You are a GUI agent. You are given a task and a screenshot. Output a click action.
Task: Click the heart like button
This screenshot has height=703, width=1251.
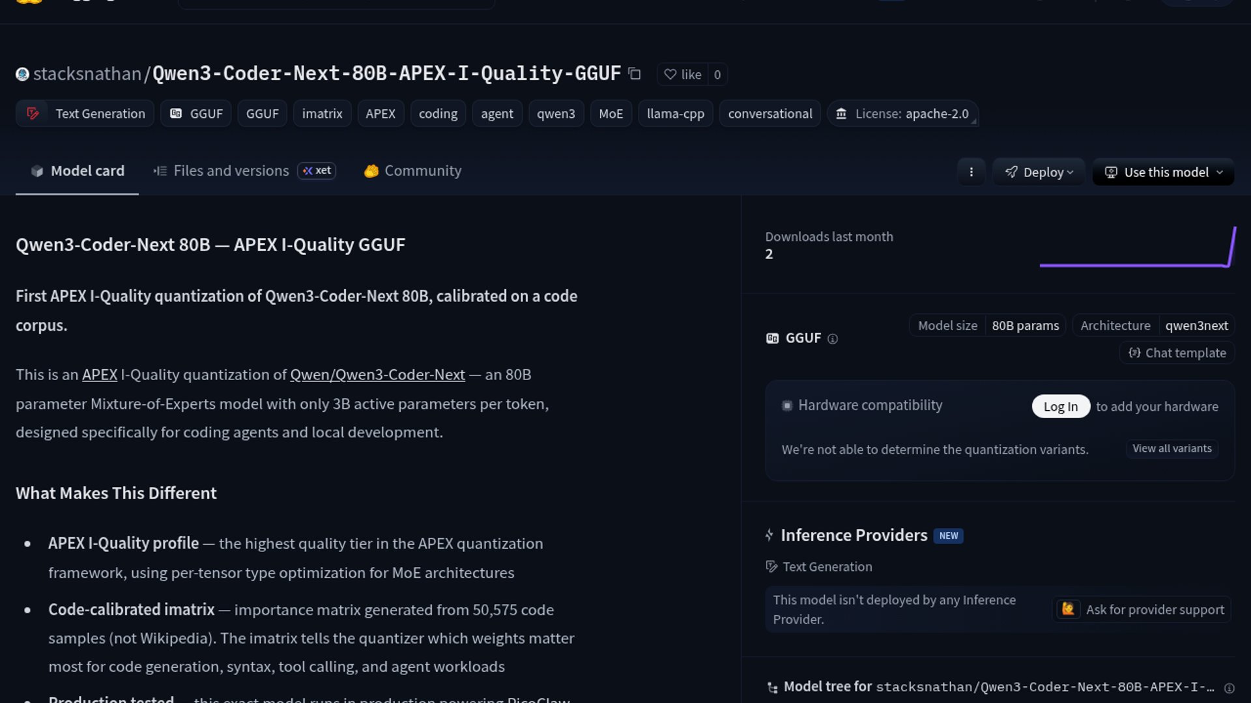[682, 74]
